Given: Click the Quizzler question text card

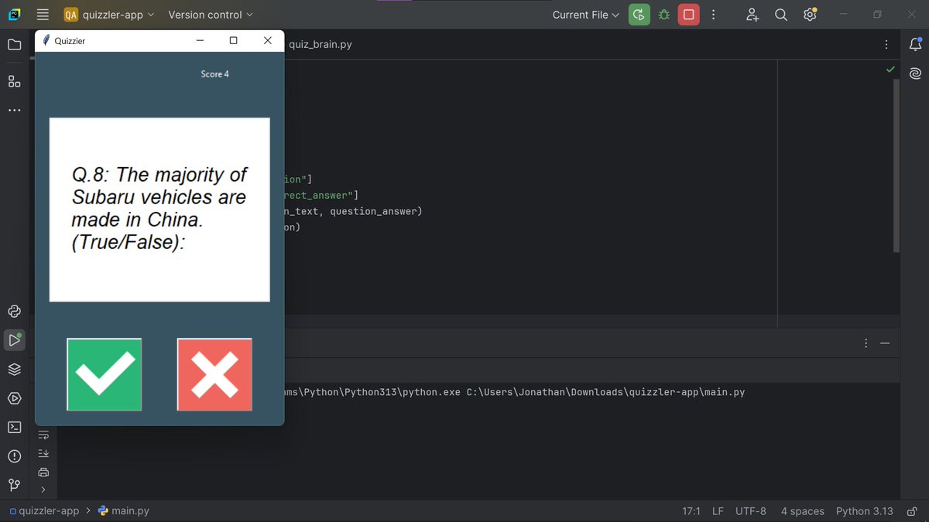Looking at the screenshot, I should pyautogui.click(x=159, y=210).
